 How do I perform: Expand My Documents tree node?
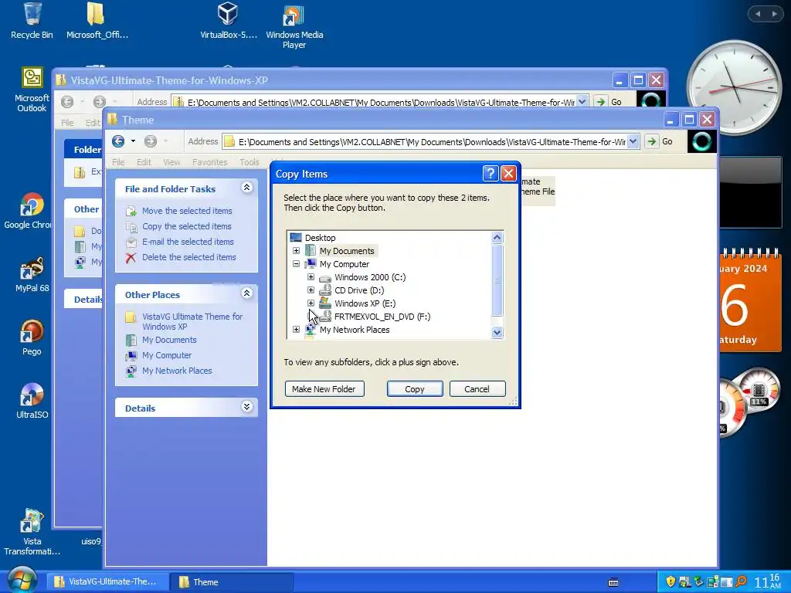point(296,251)
